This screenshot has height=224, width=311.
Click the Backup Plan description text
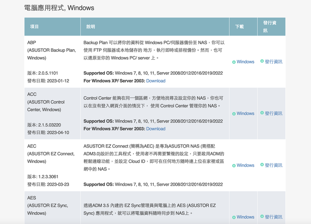154,50
